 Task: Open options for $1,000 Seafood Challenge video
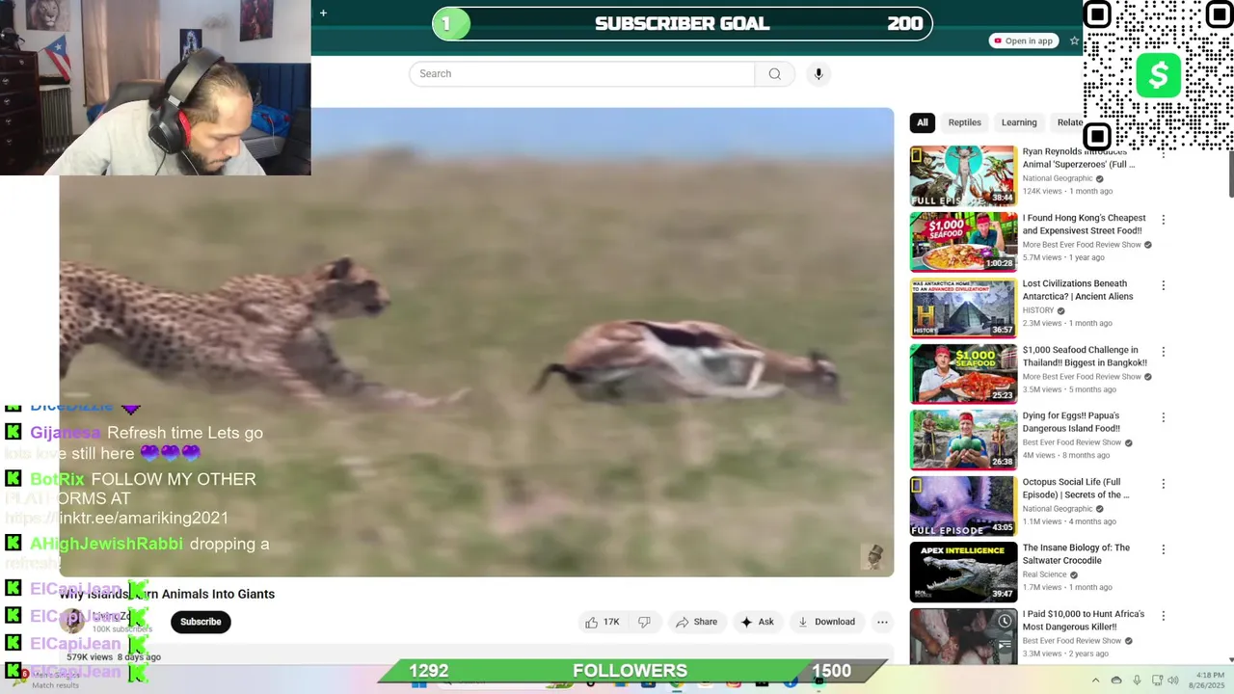1163,352
